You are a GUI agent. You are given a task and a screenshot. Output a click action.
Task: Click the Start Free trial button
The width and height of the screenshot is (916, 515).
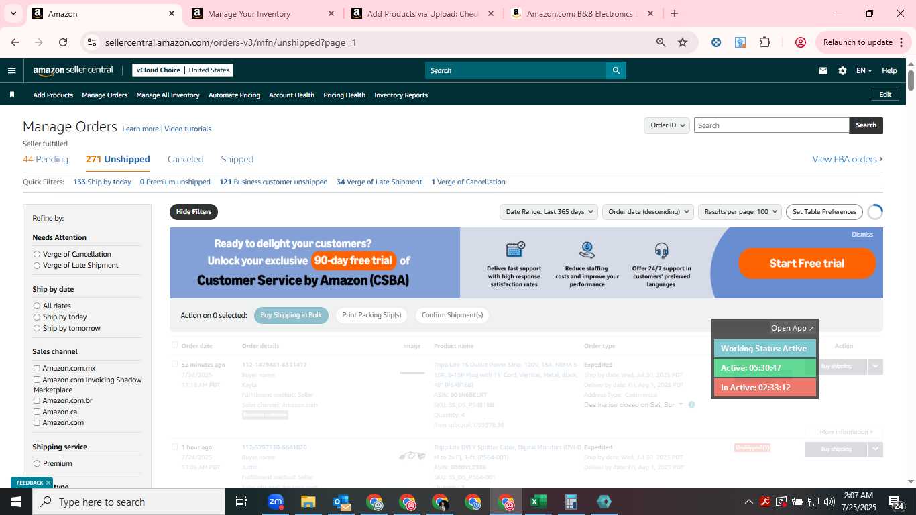coord(807,263)
